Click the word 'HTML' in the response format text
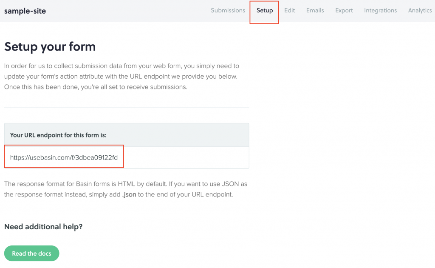Screen dimensions: 435x268 click(x=136, y=184)
